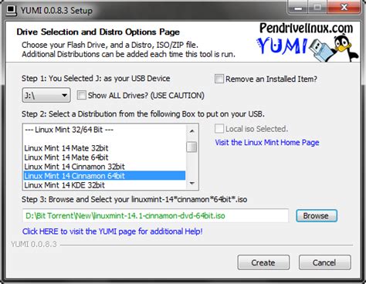
Task: Click the Browse button
Action: point(317,215)
